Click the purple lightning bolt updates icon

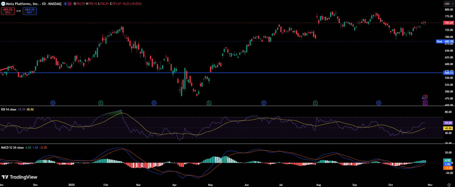click(x=425, y=97)
